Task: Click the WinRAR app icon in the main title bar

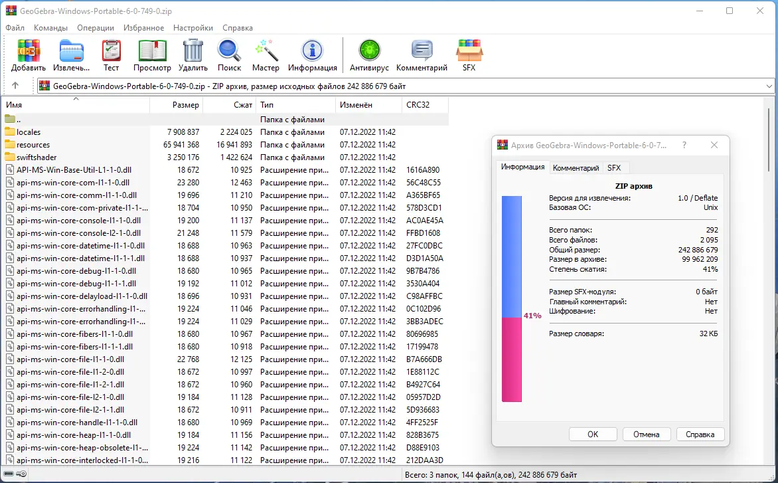Action: coord(11,11)
